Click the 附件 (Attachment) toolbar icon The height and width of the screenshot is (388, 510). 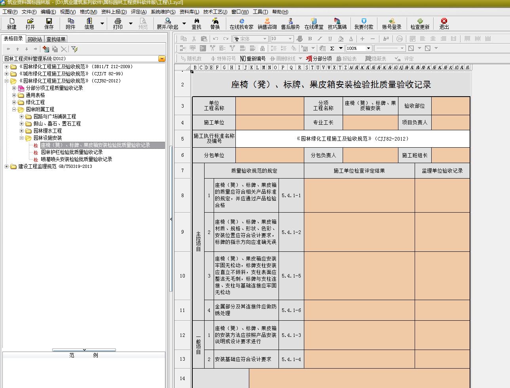(71, 23)
